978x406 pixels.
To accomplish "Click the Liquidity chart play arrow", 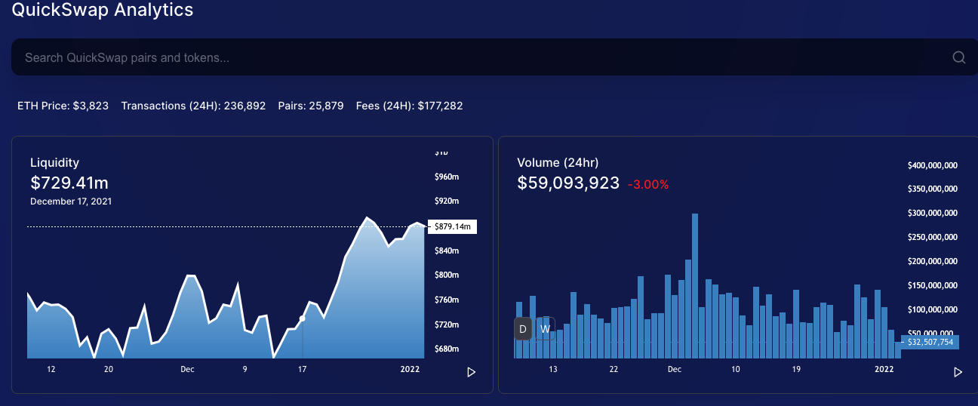I will point(472,372).
